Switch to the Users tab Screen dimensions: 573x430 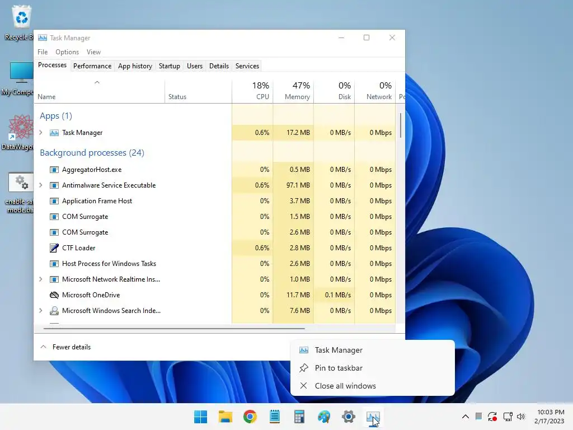click(194, 66)
